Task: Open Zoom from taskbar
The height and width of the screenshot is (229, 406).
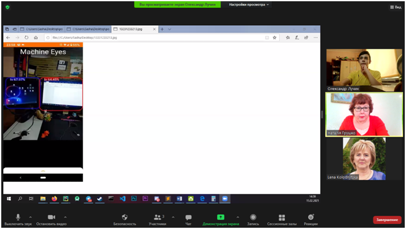Action: click(225, 198)
